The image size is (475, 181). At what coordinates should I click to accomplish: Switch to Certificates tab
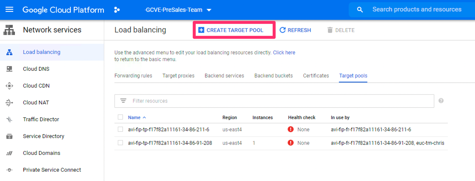tap(316, 76)
